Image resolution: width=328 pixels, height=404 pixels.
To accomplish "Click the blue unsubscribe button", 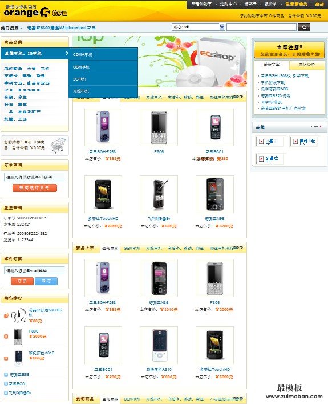I will (x=46, y=281).
